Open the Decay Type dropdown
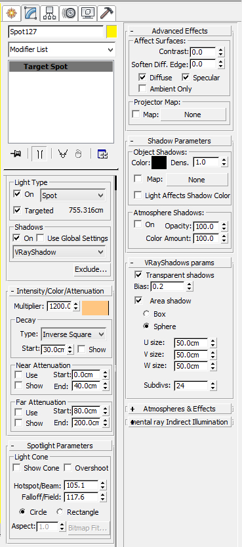Image resolution: width=242 pixels, height=547 pixels. 73,334
